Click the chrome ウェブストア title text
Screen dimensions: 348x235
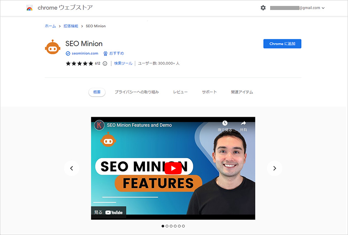(x=65, y=8)
